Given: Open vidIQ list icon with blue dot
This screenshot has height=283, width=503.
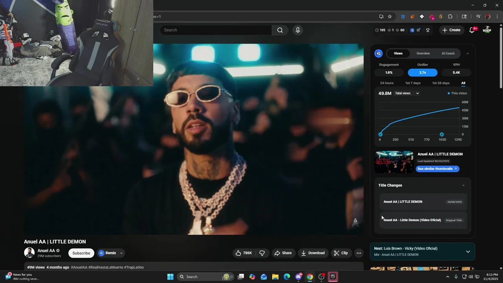Looking at the screenshot, I should (419, 30).
